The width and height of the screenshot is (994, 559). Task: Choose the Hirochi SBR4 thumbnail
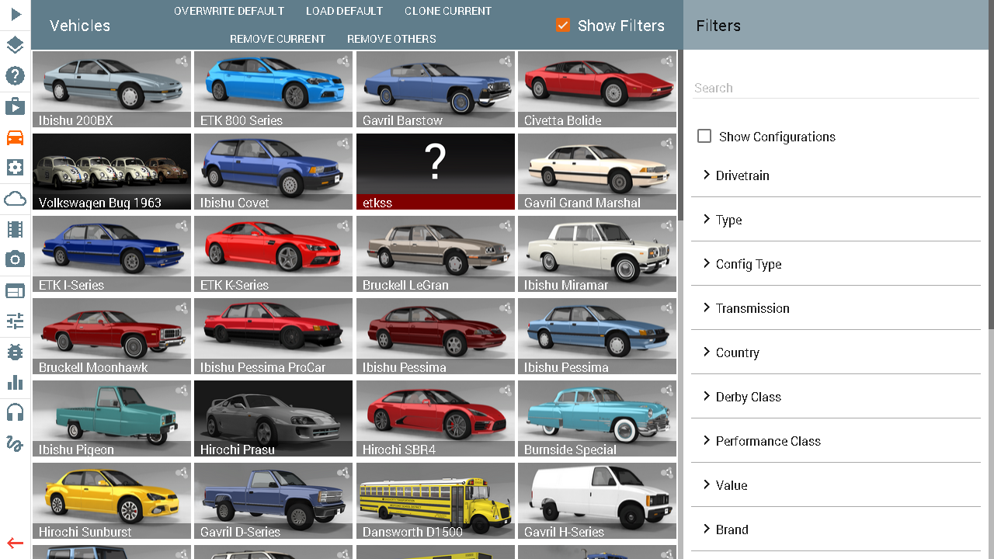point(436,418)
